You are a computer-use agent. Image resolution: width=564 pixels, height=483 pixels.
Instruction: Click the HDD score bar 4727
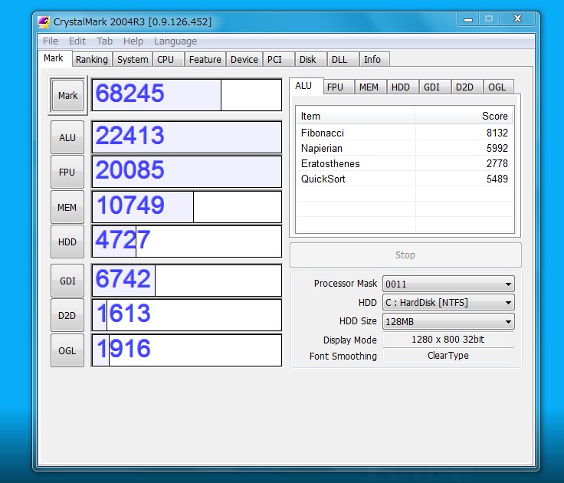[x=187, y=242]
